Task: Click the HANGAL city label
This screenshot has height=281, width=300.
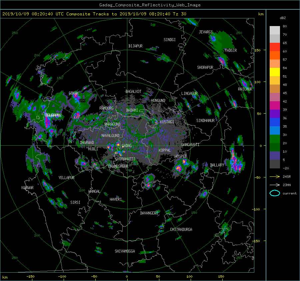Action: click(94, 191)
